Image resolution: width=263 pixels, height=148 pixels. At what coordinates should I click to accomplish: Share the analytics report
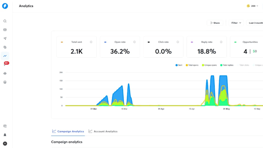[215, 23]
